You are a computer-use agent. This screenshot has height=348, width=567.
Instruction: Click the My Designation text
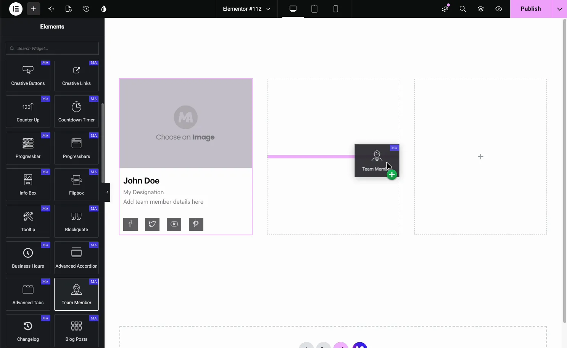(x=143, y=192)
